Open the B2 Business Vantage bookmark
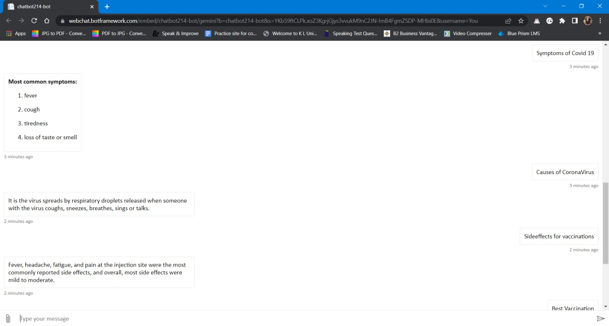The width and height of the screenshot is (609, 326). pyautogui.click(x=411, y=33)
